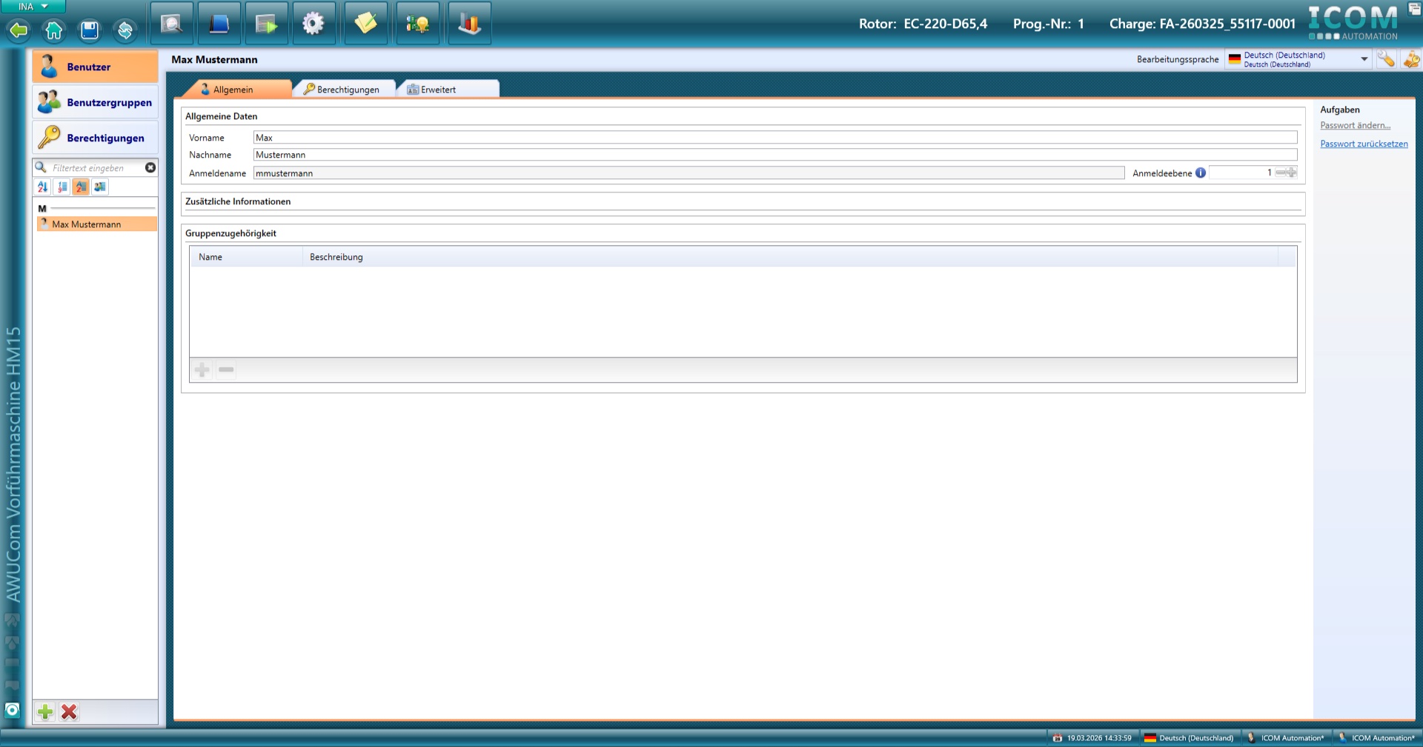Viewport: 1423px width, 747px height.
Task: Click the date and time status entry
Action: tap(1092, 738)
